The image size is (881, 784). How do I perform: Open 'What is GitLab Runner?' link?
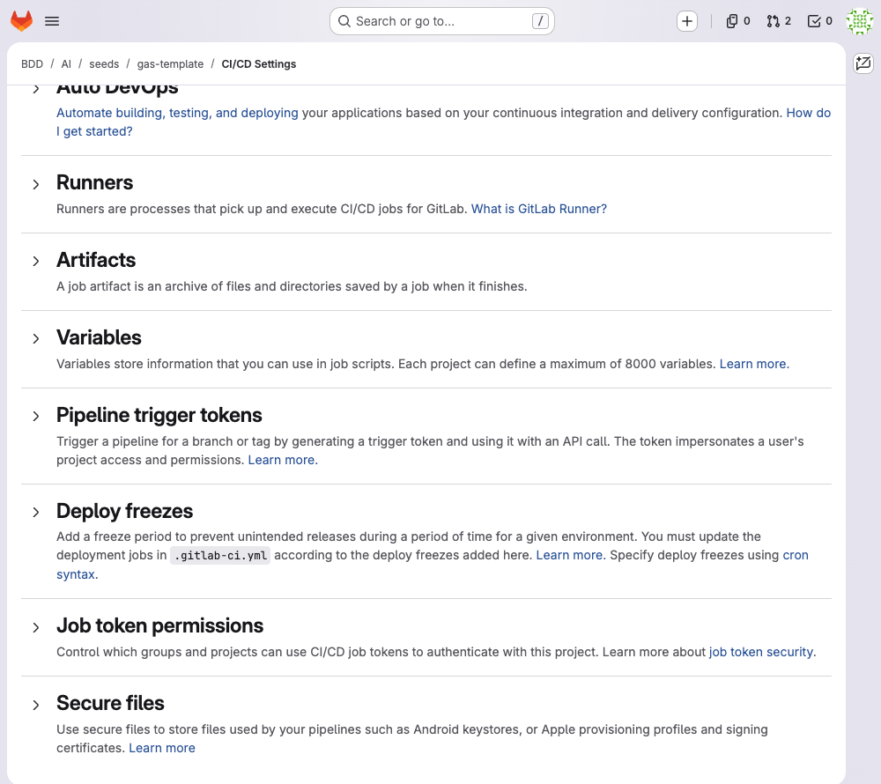coord(539,209)
